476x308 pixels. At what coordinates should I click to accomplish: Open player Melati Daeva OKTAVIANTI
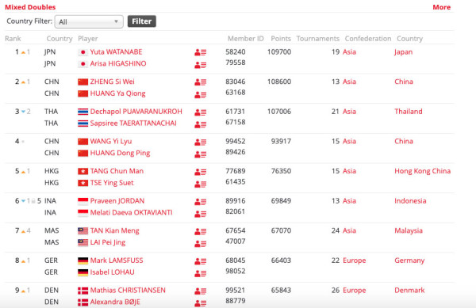(x=131, y=213)
